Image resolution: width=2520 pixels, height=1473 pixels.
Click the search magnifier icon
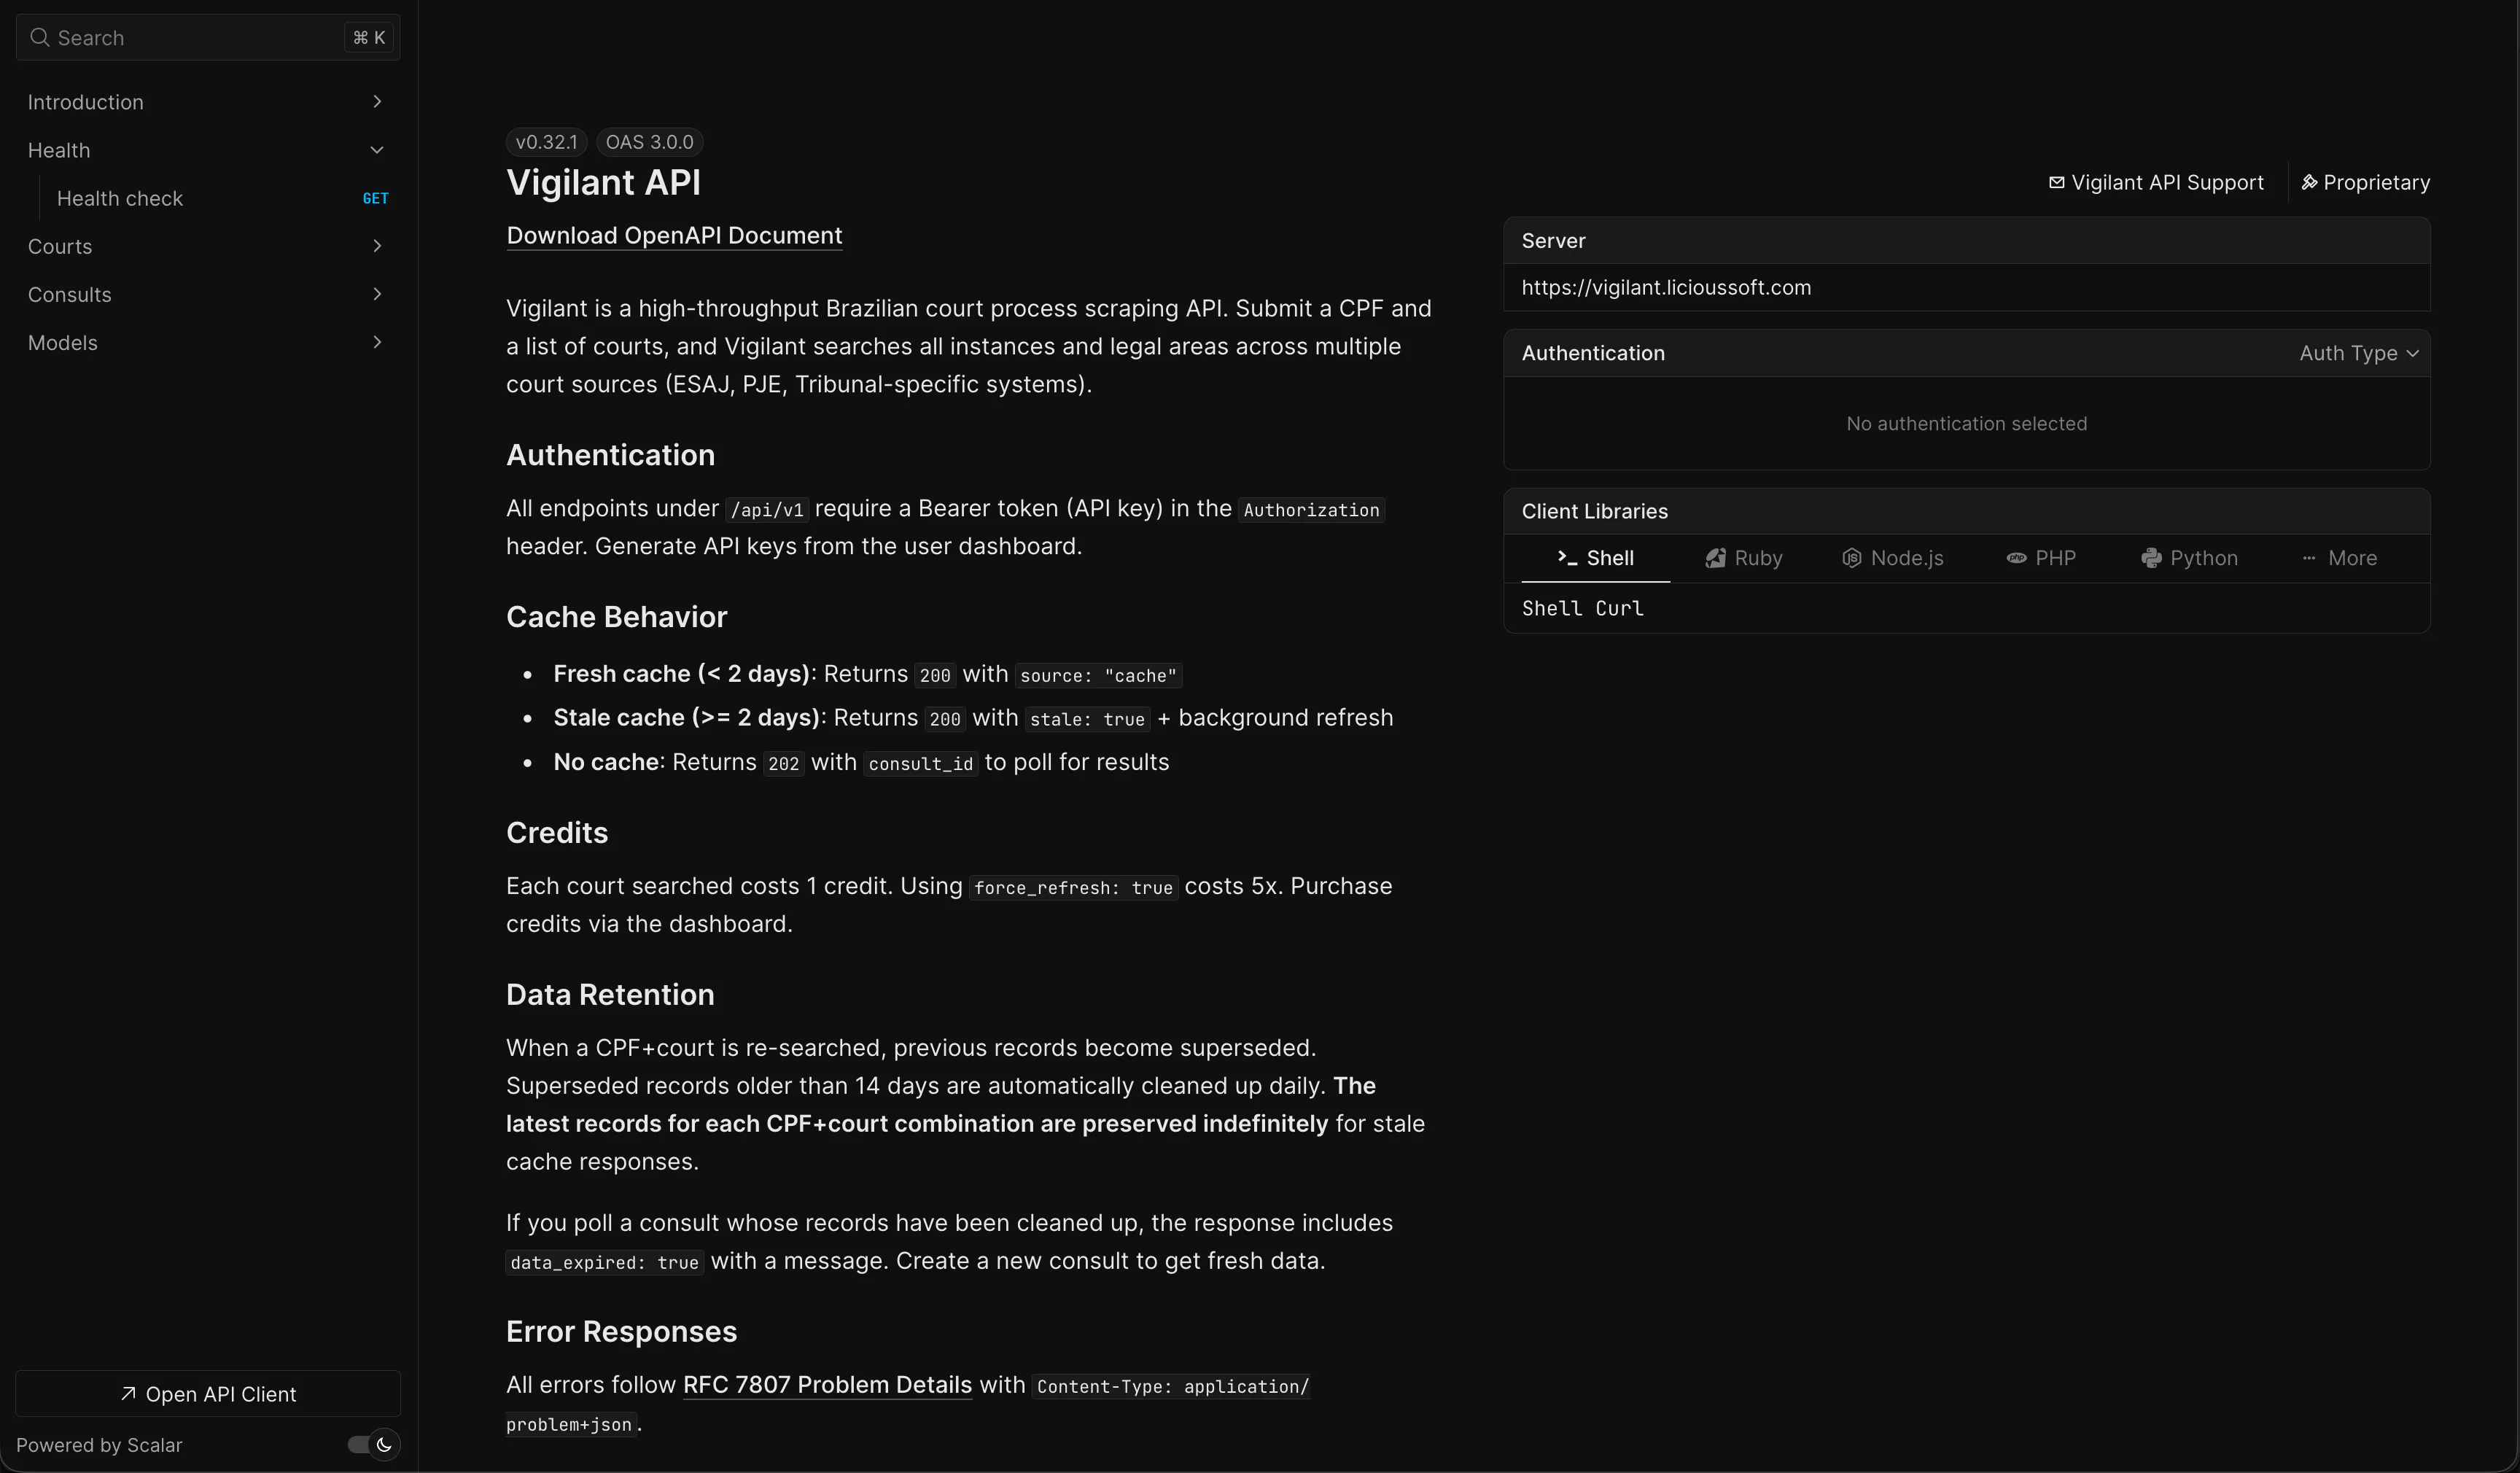[x=40, y=38]
